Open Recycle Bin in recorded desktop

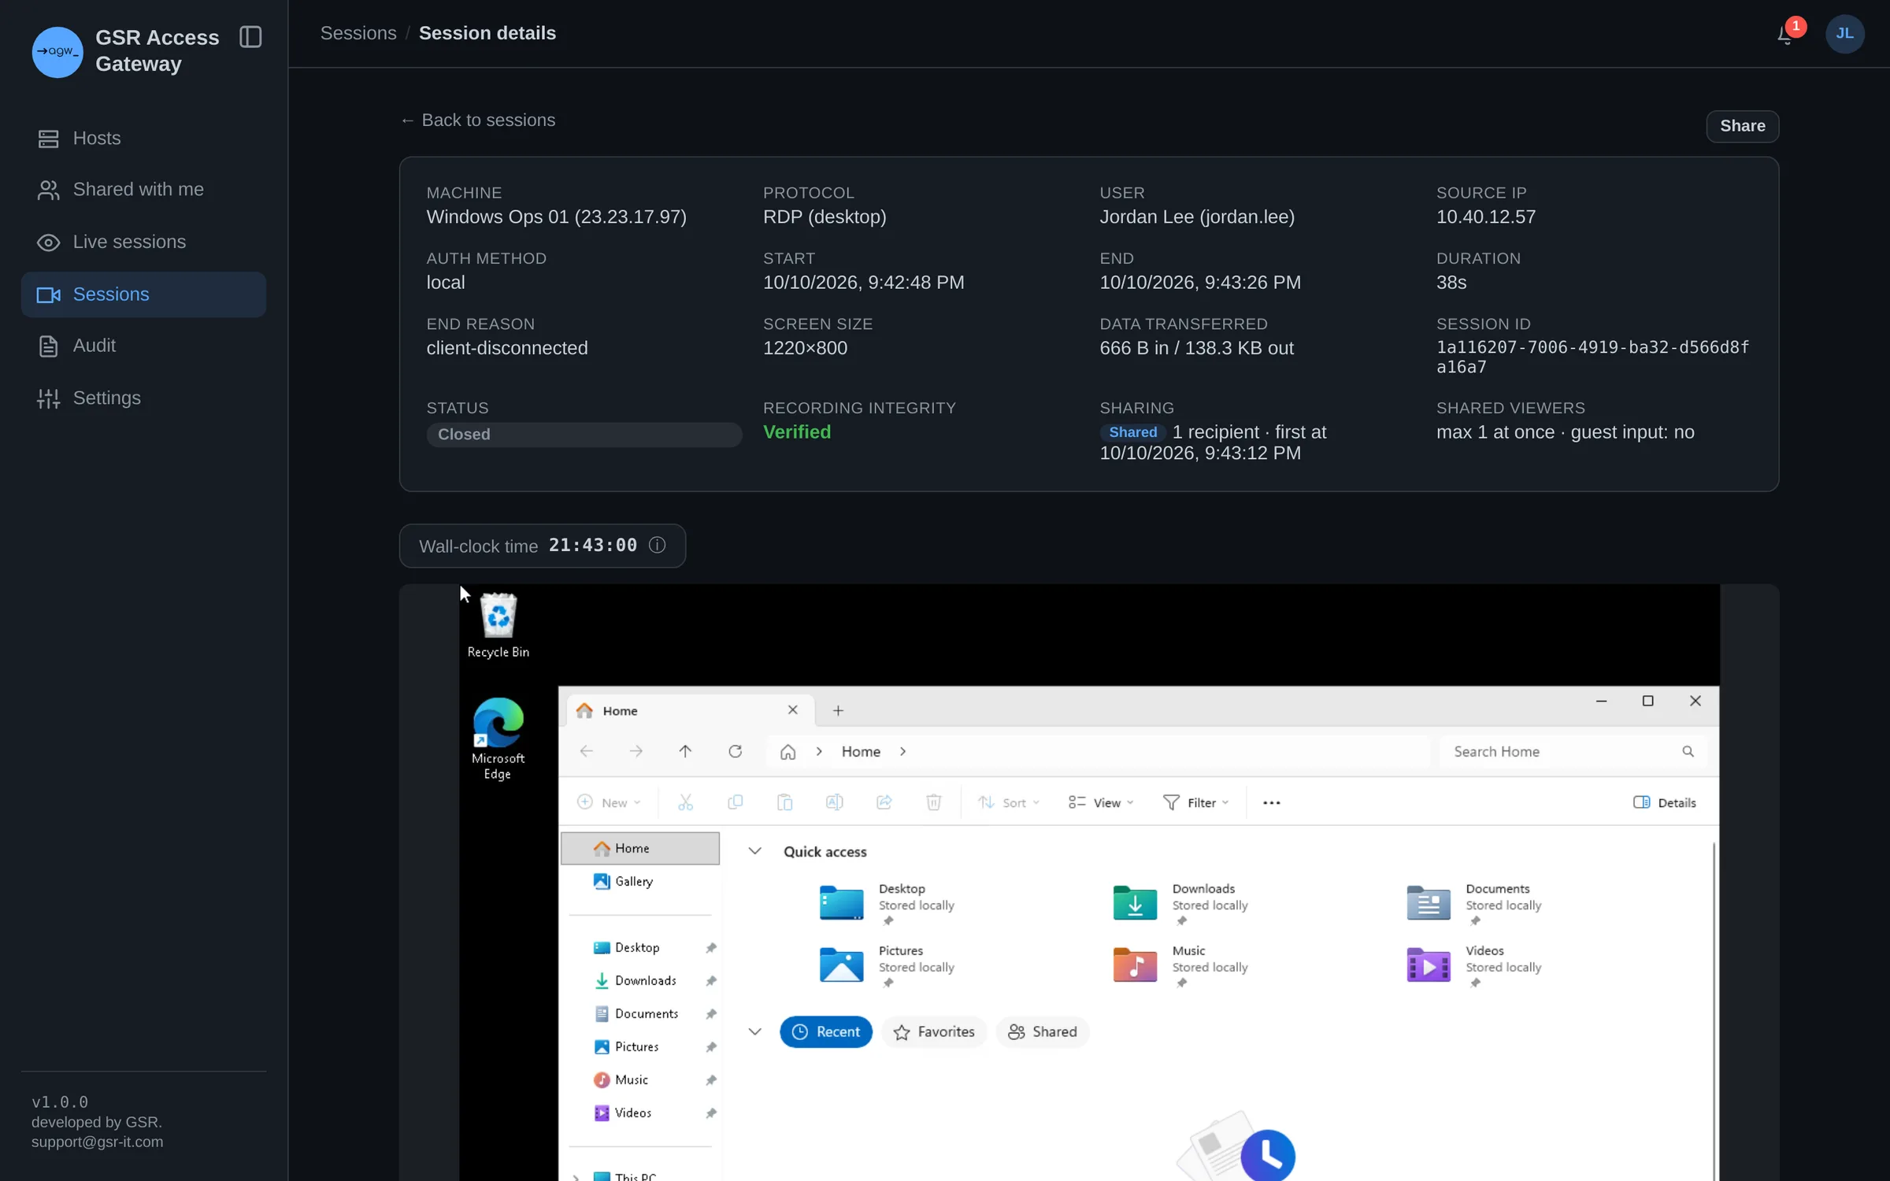pos(498,625)
